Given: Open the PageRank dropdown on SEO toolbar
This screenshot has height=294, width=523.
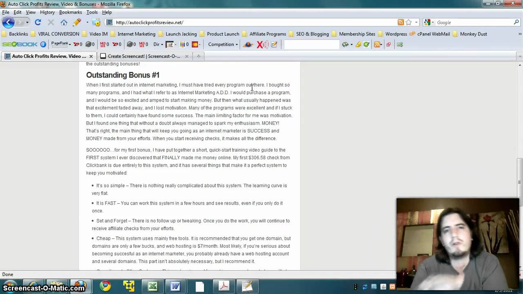Looking at the screenshot, I should 61,44.
